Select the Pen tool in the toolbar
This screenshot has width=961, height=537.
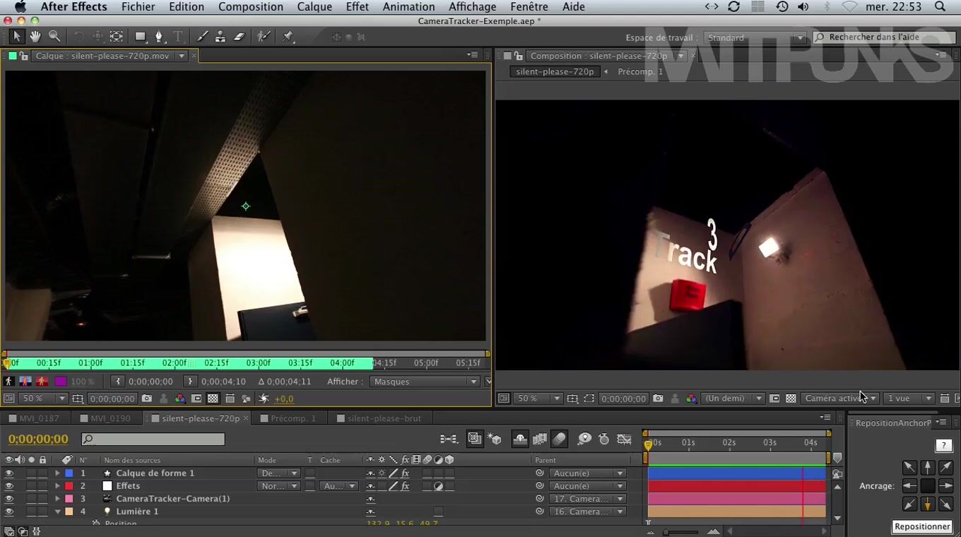159,37
